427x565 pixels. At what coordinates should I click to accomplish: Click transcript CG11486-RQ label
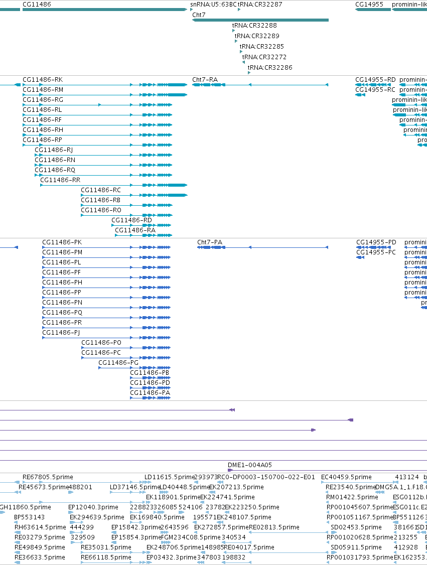(55, 171)
